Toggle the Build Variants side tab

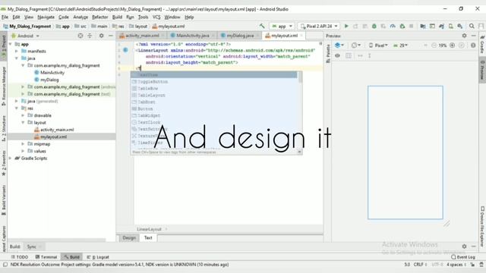click(3, 200)
